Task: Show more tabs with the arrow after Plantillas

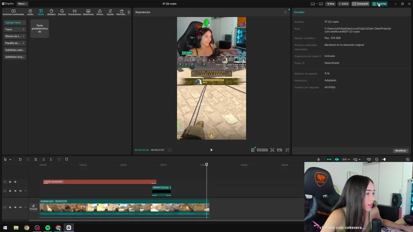Action: [129, 12]
